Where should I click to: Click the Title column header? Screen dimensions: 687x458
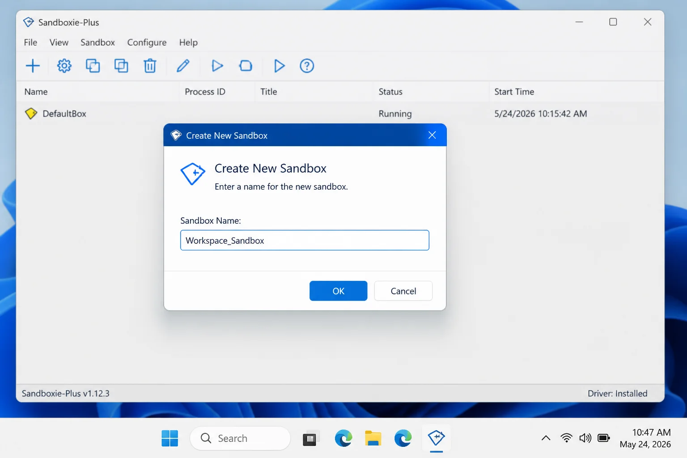pyautogui.click(x=269, y=92)
